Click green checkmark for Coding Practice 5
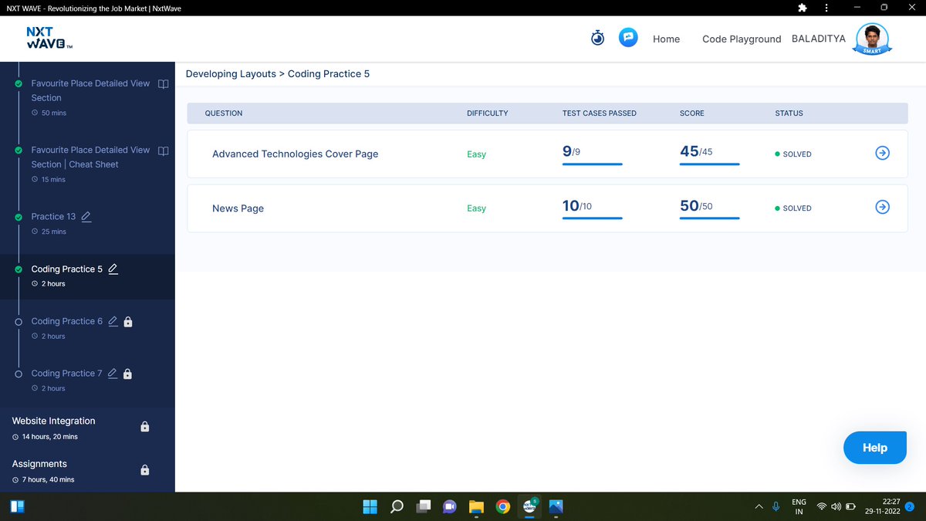This screenshot has width=926, height=521. (x=18, y=269)
